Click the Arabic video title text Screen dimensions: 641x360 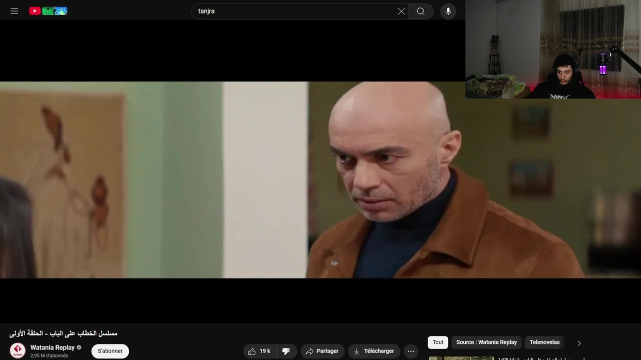(x=63, y=333)
